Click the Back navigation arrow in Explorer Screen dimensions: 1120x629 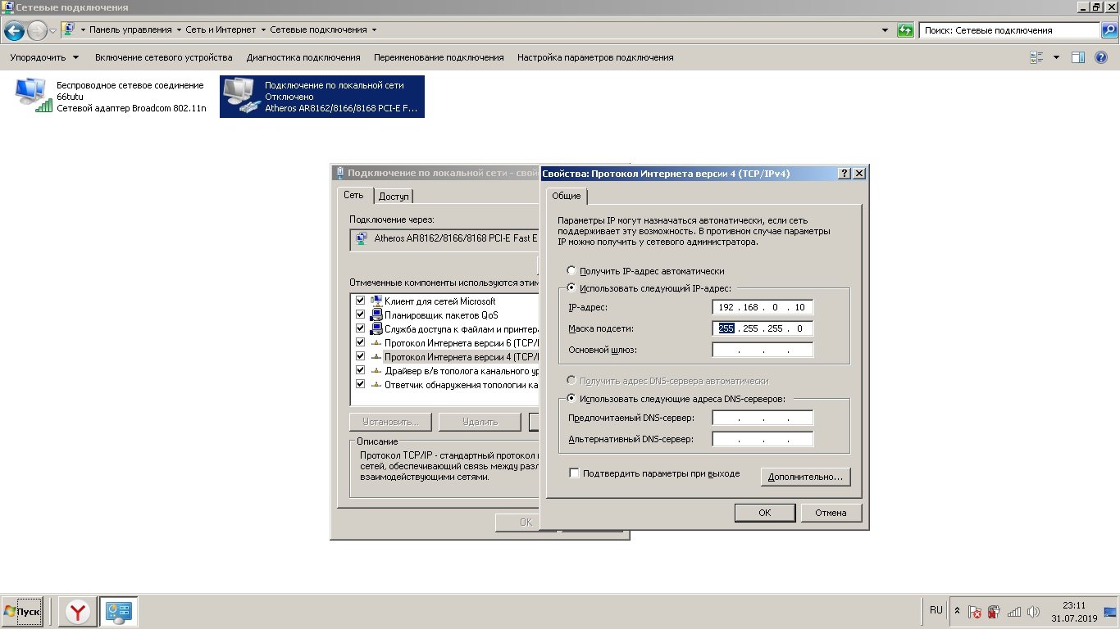(x=14, y=31)
